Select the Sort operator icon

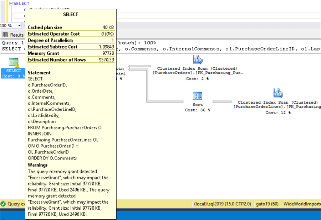(198, 96)
